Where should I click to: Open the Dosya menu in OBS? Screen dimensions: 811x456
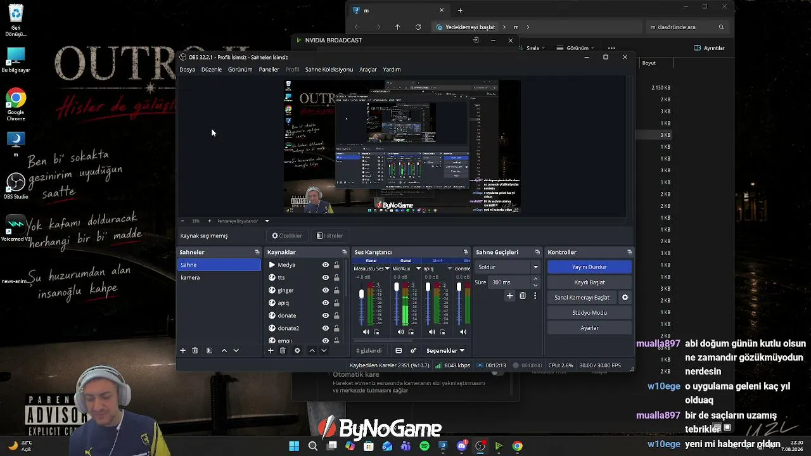pyautogui.click(x=187, y=70)
